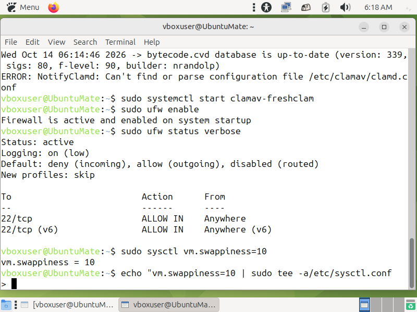The width and height of the screenshot is (417, 312).
Task: Click the show desktop icon in bottom panel
Action: click(x=6, y=305)
